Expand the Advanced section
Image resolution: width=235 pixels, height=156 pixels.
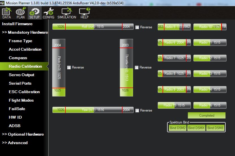pyautogui.click(x=15, y=143)
